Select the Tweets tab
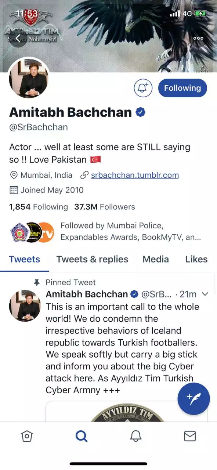 (25, 259)
